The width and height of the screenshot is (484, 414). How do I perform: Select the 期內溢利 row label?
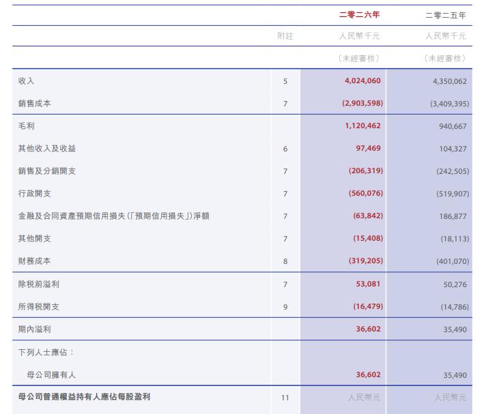click(x=34, y=329)
